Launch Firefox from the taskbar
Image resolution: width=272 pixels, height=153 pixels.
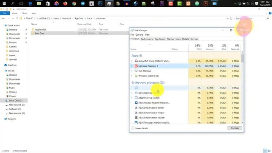65,3
